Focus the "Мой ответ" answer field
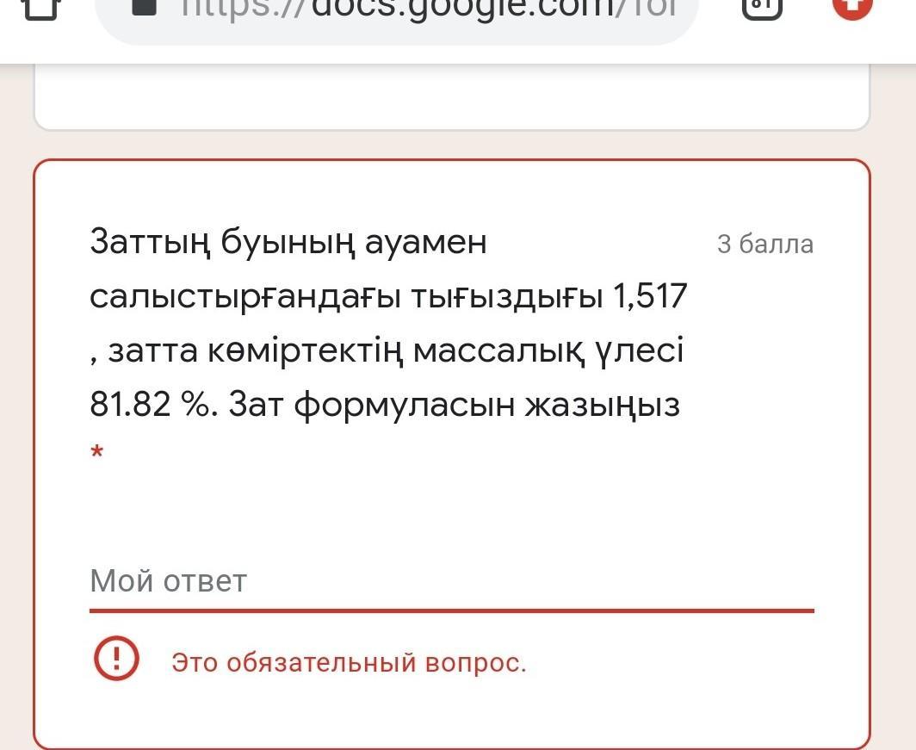 point(451,581)
